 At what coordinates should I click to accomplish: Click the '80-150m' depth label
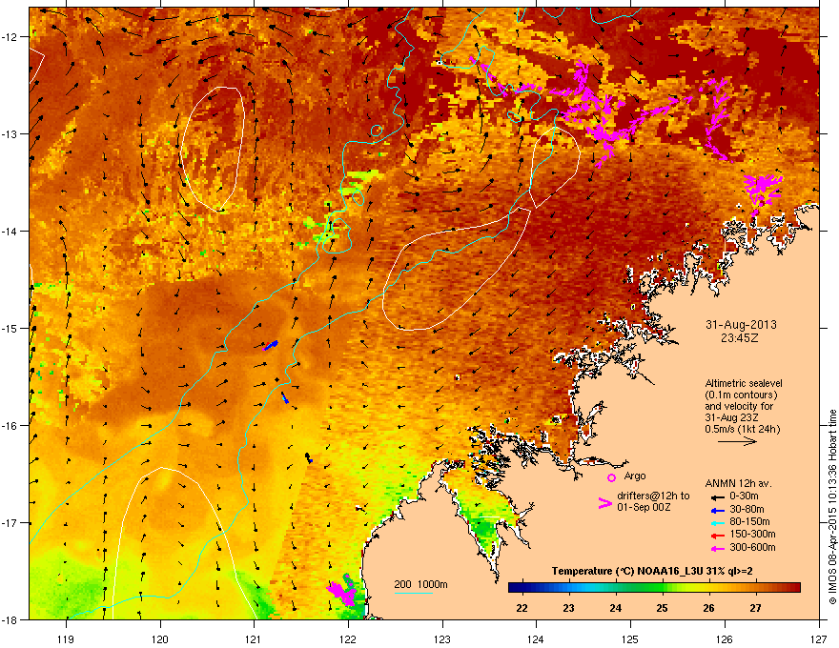pos(749,521)
